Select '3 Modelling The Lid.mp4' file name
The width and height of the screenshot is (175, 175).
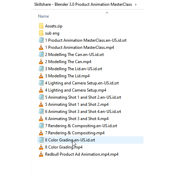pyautogui.click(x=67, y=76)
